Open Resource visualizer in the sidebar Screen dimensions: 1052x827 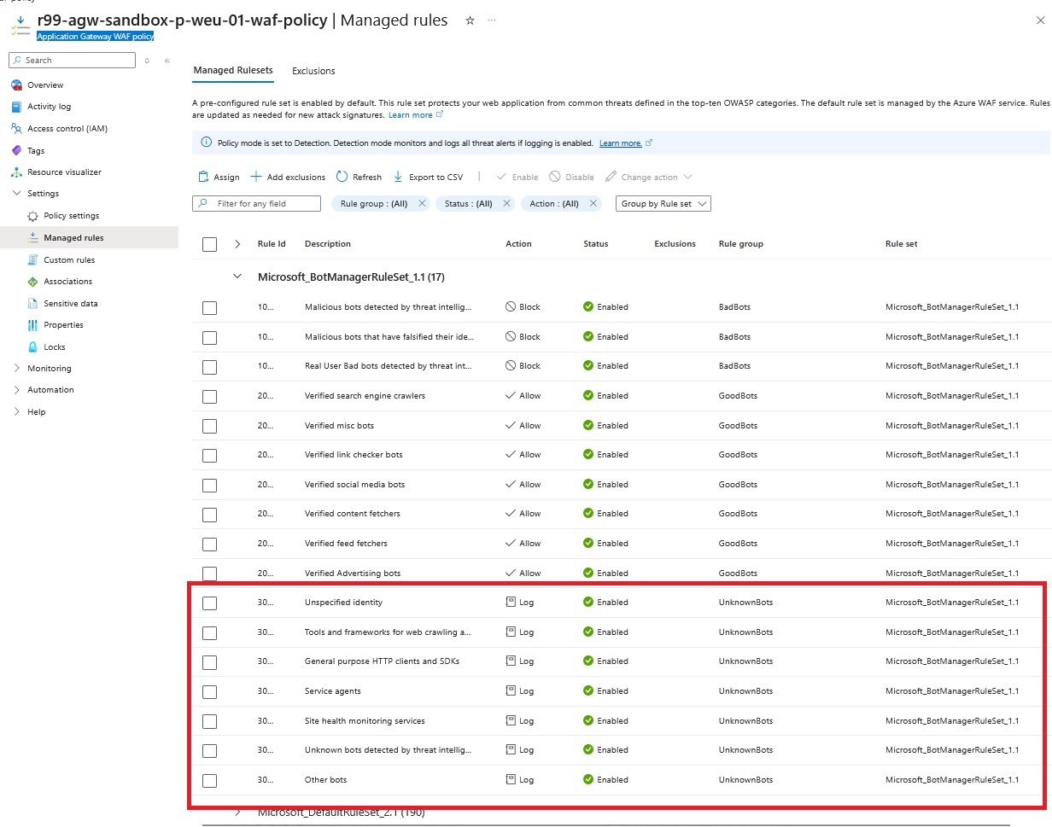click(64, 172)
